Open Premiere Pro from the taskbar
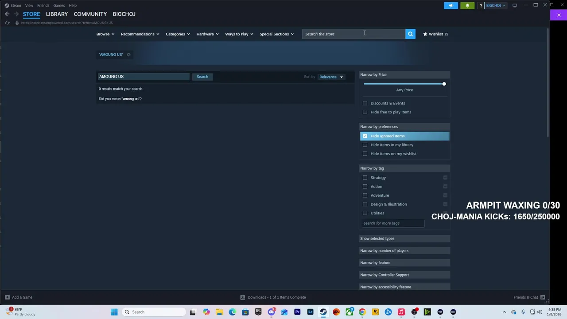This screenshot has height=319, width=567. 297,312
